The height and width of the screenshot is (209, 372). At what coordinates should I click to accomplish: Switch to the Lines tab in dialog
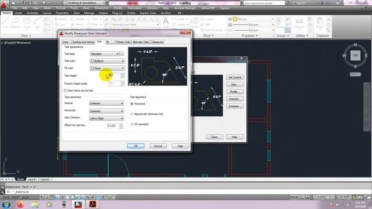pyautogui.click(x=66, y=42)
